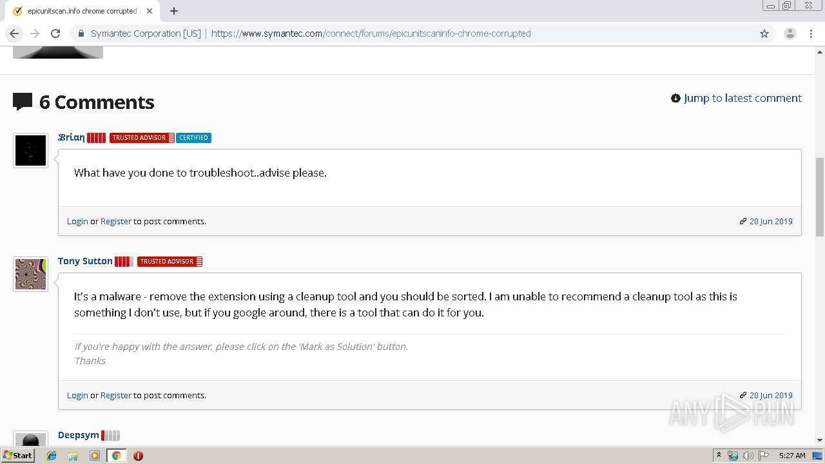Screen dimensions: 825x464
Task: Click the address bar URL
Action: pos(371,34)
